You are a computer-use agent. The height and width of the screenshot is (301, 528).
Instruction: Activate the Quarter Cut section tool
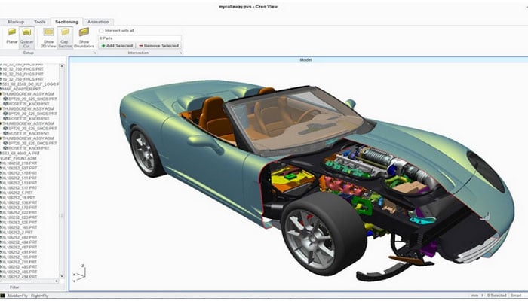[26, 38]
